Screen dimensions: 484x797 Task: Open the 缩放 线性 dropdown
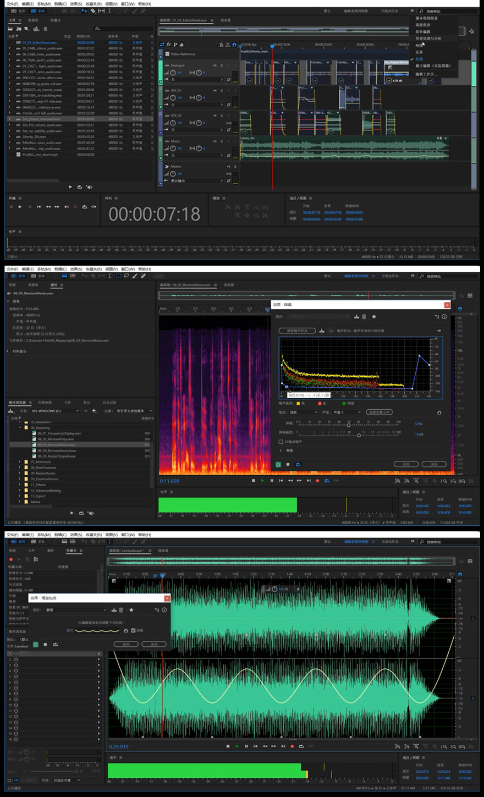pos(304,412)
